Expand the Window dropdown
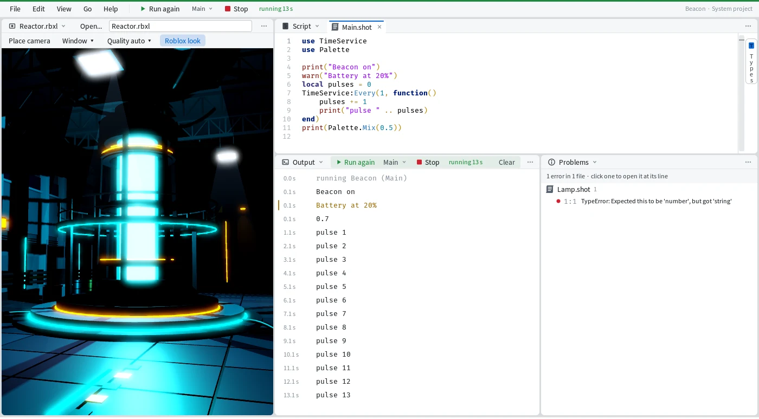759x419 pixels. pos(78,41)
